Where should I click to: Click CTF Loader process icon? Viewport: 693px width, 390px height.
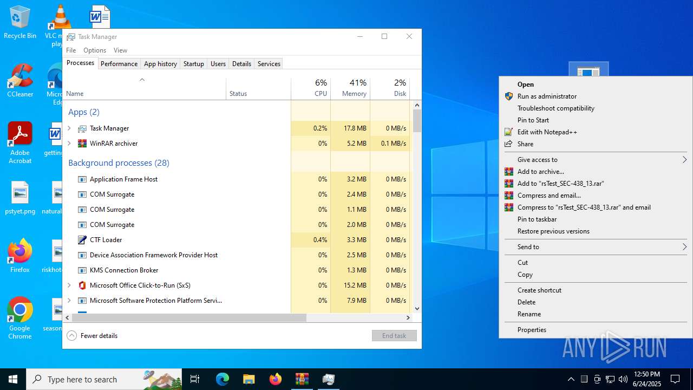[x=82, y=240]
